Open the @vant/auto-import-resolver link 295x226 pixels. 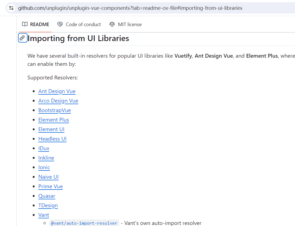[84, 223]
